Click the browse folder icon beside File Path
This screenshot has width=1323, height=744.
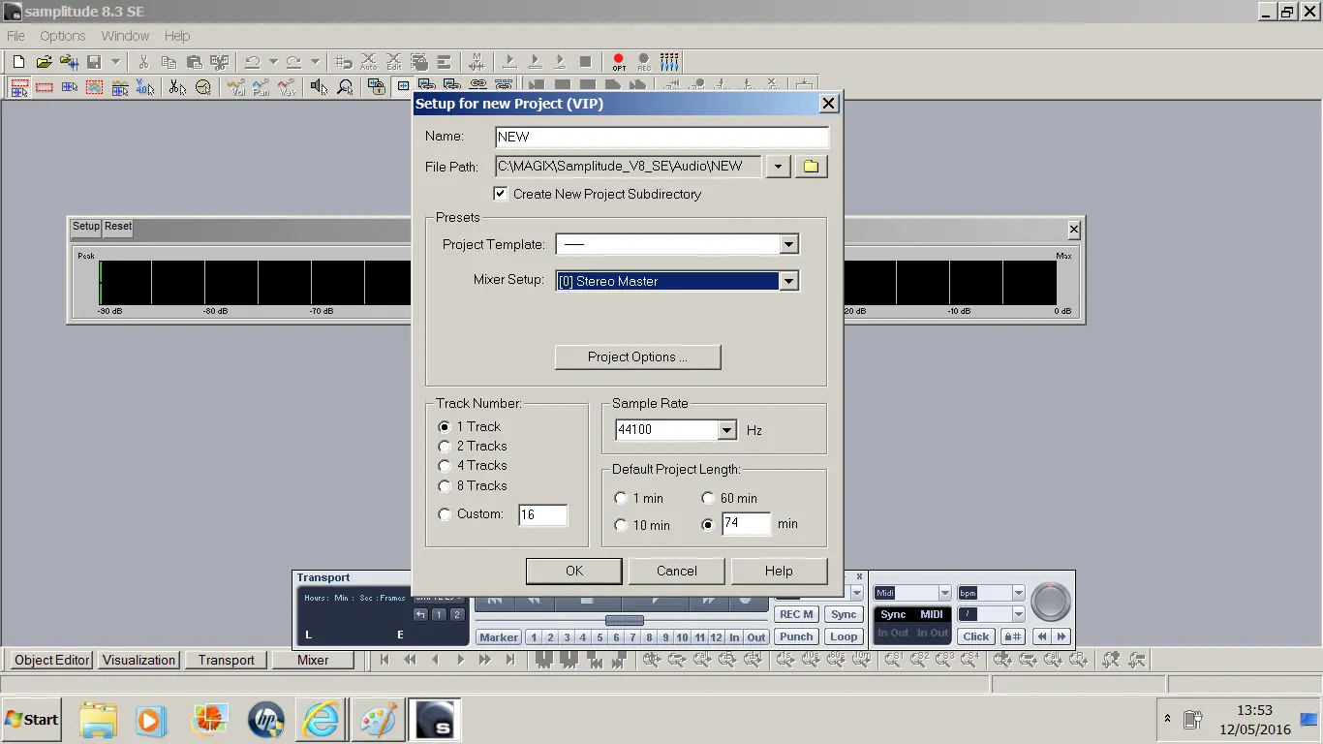(811, 167)
